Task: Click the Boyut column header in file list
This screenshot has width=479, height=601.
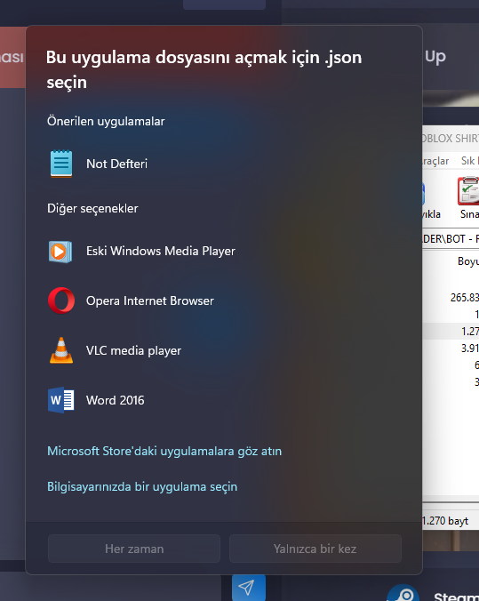Action: click(x=468, y=261)
